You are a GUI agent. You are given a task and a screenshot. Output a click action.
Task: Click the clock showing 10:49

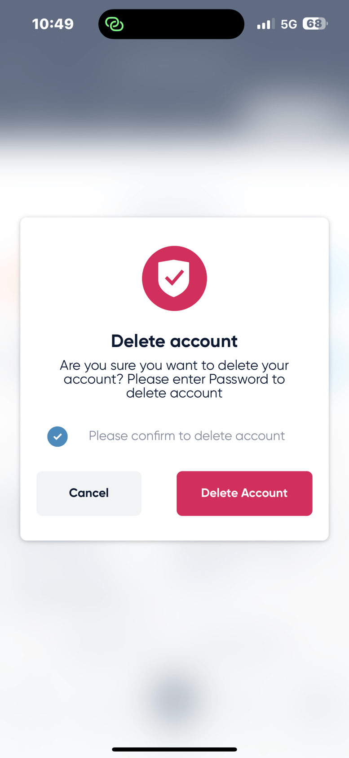53,24
